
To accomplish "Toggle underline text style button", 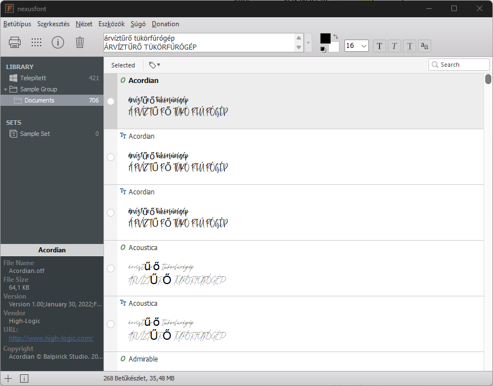I will tap(410, 46).
